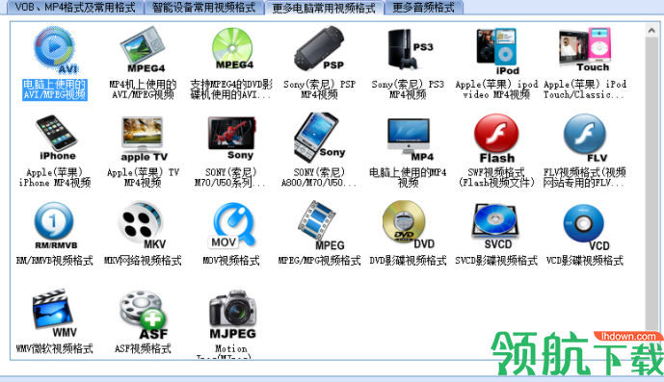Select the VCD disc format icon
This screenshot has height=382, width=664.
(x=586, y=228)
